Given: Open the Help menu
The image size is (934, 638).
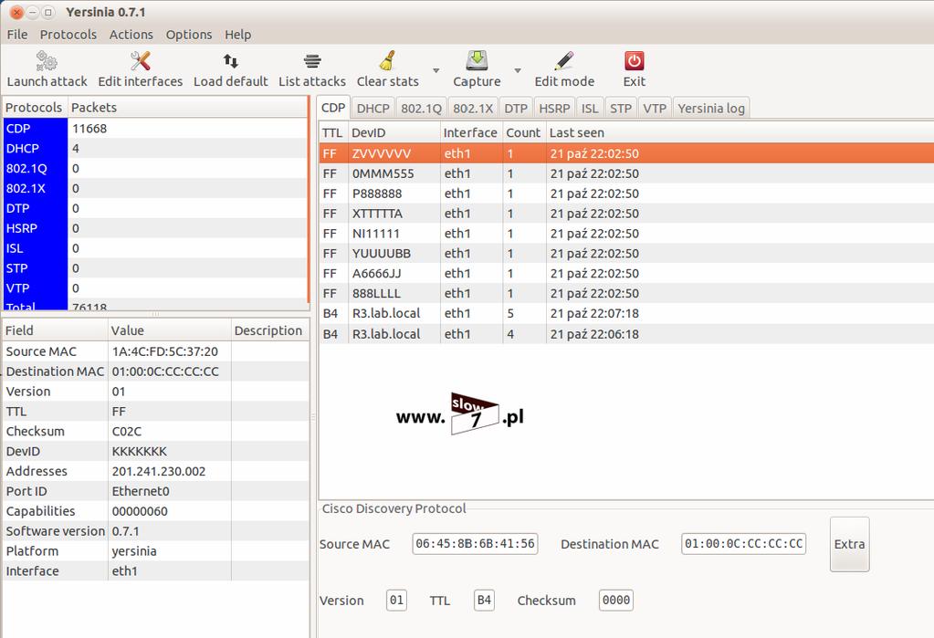Looking at the screenshot, I should (237, 35).
